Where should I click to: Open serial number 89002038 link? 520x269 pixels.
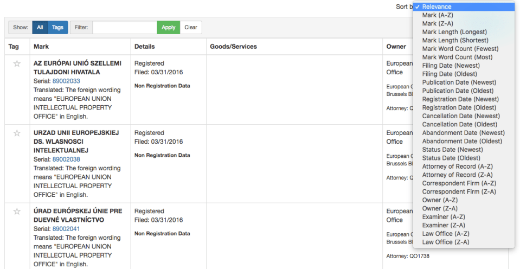coord(66,159)
